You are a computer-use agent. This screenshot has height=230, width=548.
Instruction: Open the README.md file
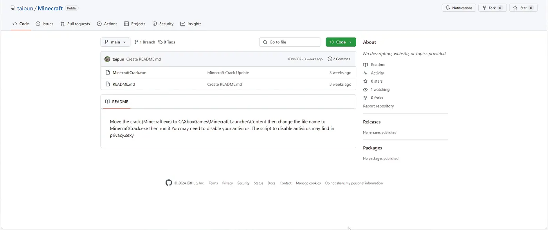click(x=124, y=84)
